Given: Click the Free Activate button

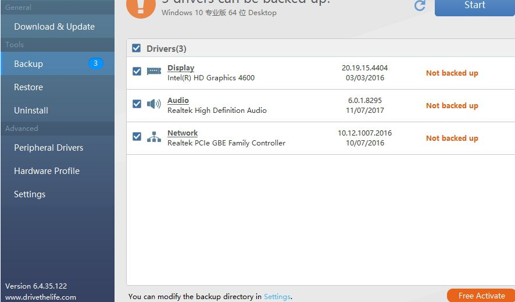Looking at the screenshot, I should click(481, 296).
